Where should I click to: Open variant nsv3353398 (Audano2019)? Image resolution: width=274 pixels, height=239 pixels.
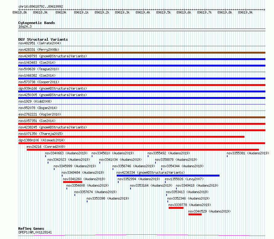pyautogui.click(x=108, y=198)
